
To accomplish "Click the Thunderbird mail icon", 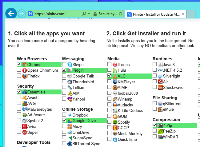I will point(70,82).
